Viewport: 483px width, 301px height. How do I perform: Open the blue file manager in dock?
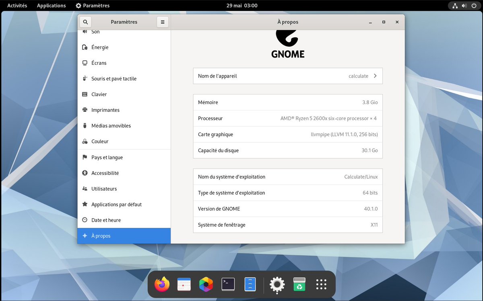pos(250,285)
